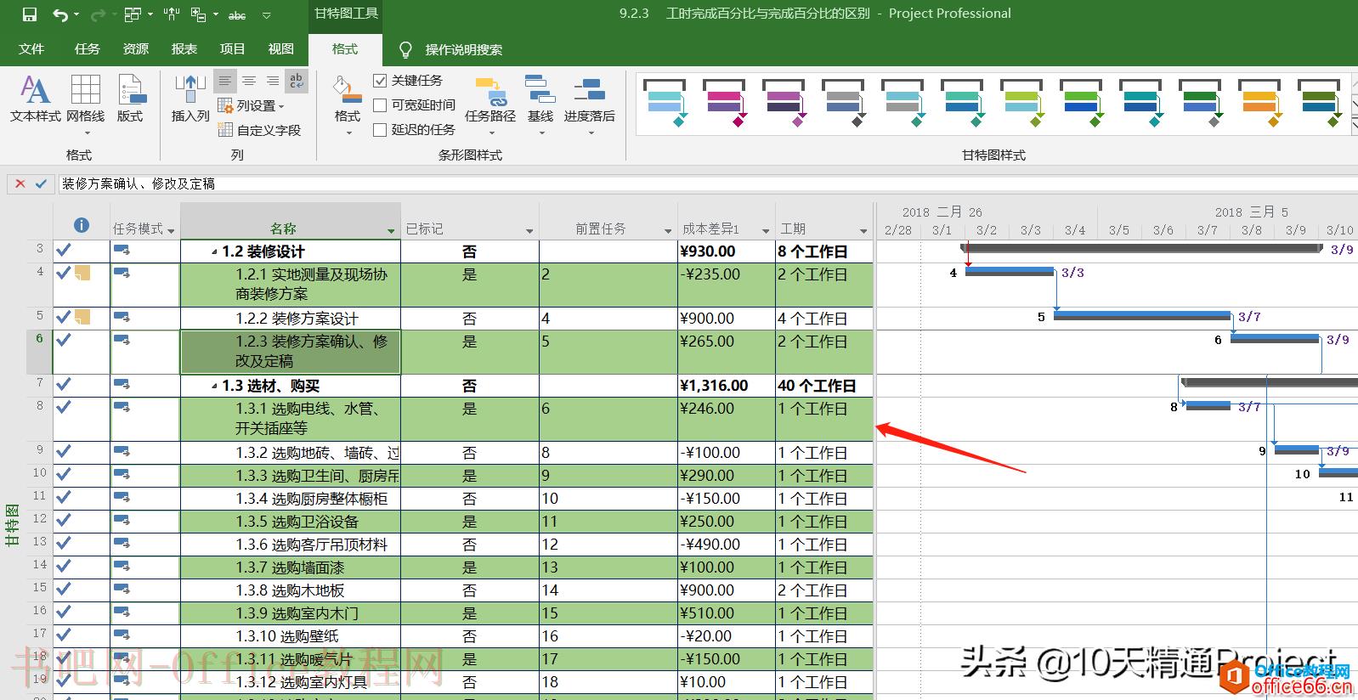This screenshot has width=1358, height=700.
Task: Click the Save icon in quick access toolbar
Action: [29, 14]
